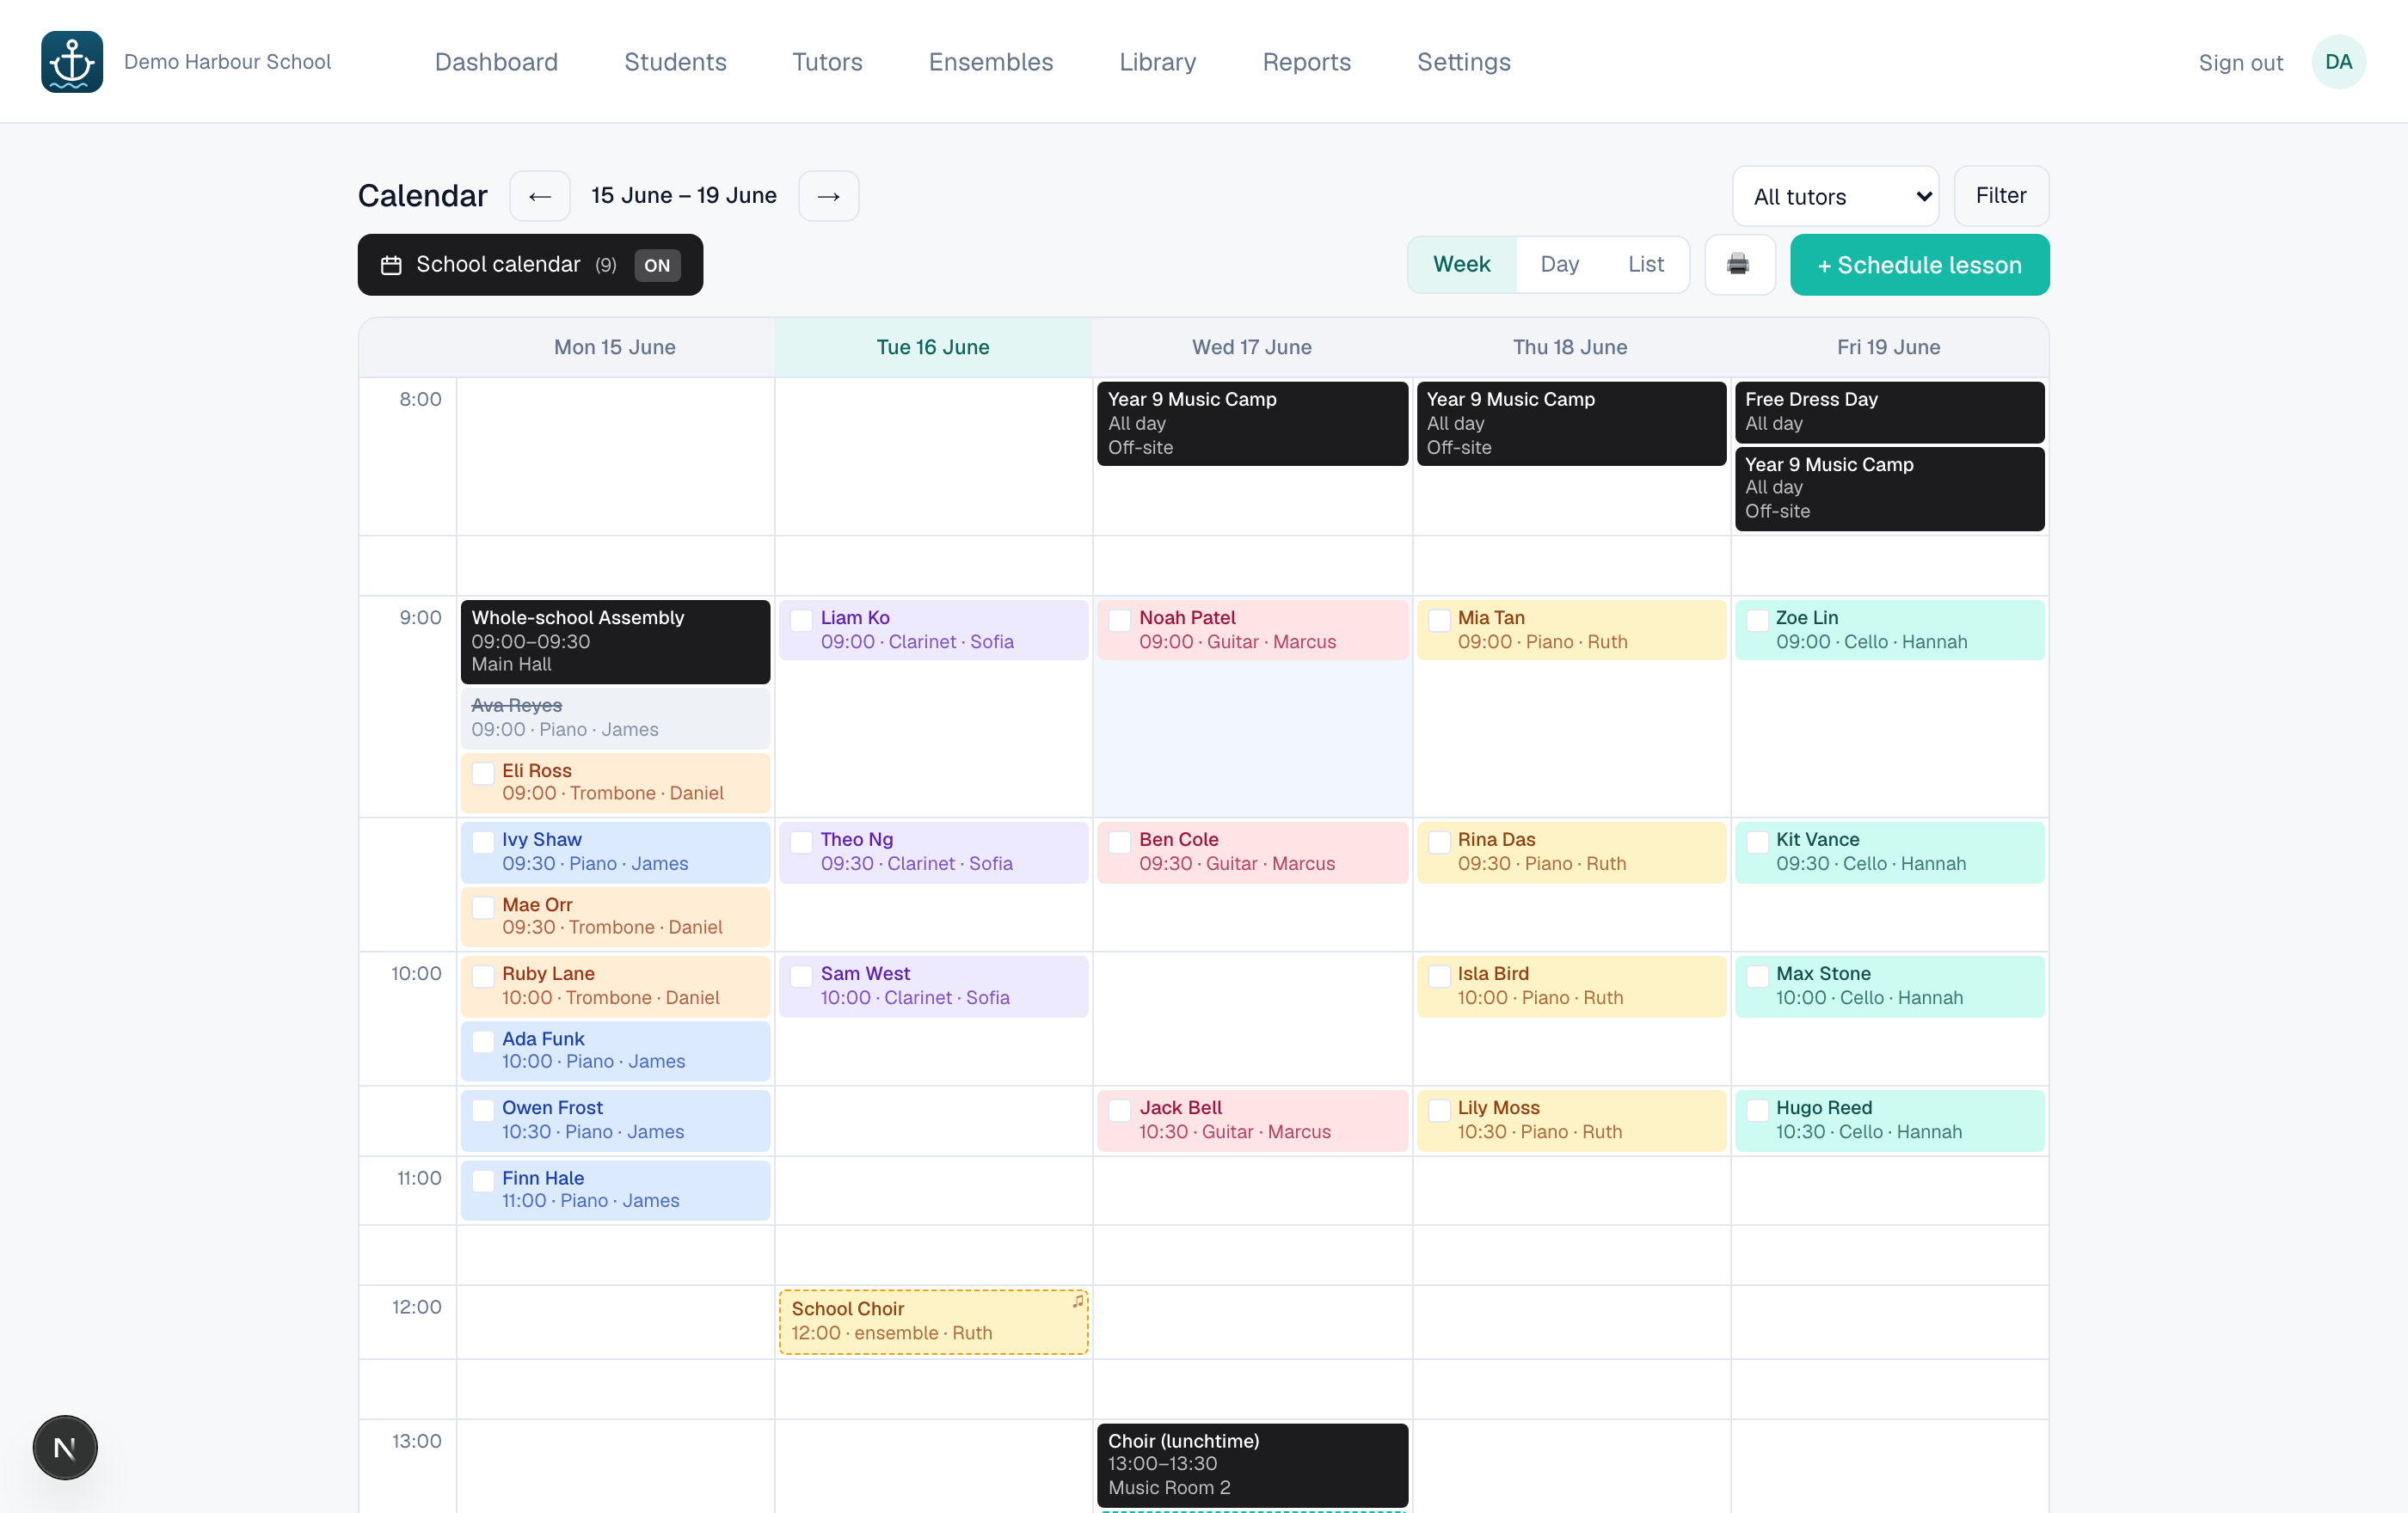Tick Finn Hale lesson checkbox
Viewport: 2408px width, 1513px height.
(x=483, y=1180)
